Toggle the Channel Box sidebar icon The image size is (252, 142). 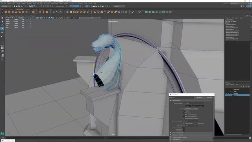click(x=250, y=6)
